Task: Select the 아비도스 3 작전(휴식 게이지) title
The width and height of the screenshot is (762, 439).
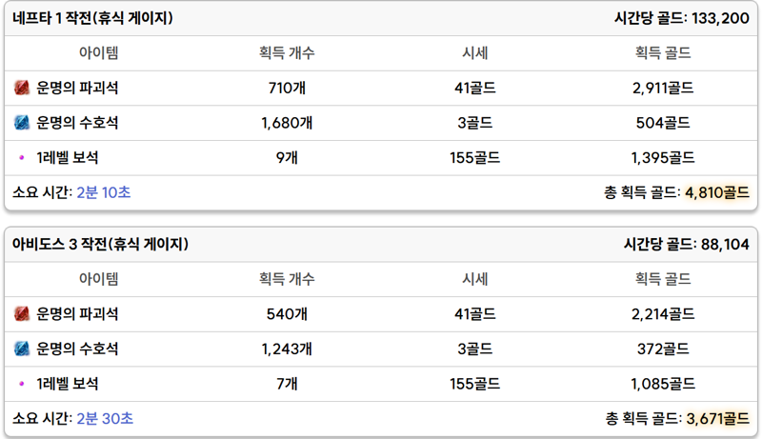Action: pos(100,244)
